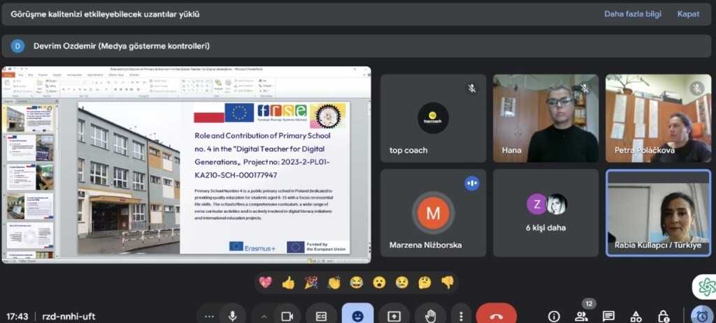
Task: Raise hand using the hand icon
Action: point(430,315)
